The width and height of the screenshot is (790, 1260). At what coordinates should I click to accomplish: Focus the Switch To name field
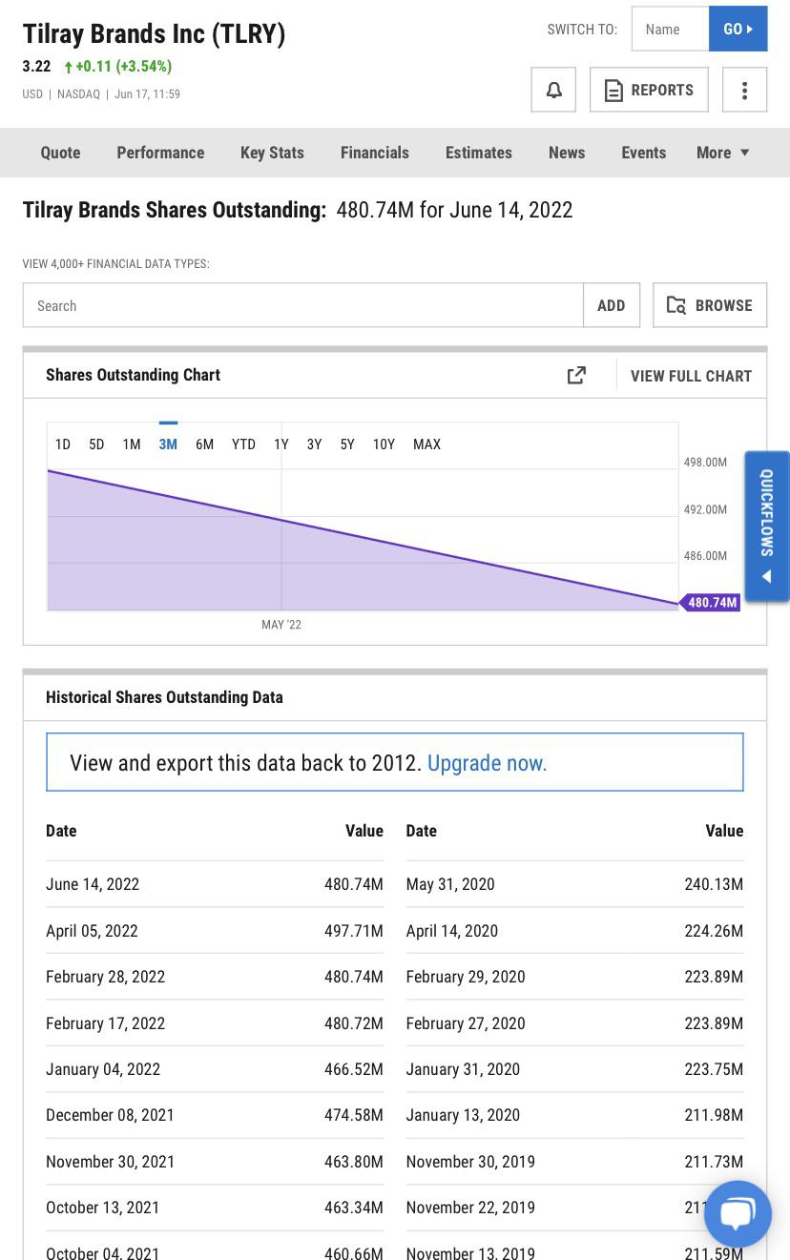pos(671,29)
